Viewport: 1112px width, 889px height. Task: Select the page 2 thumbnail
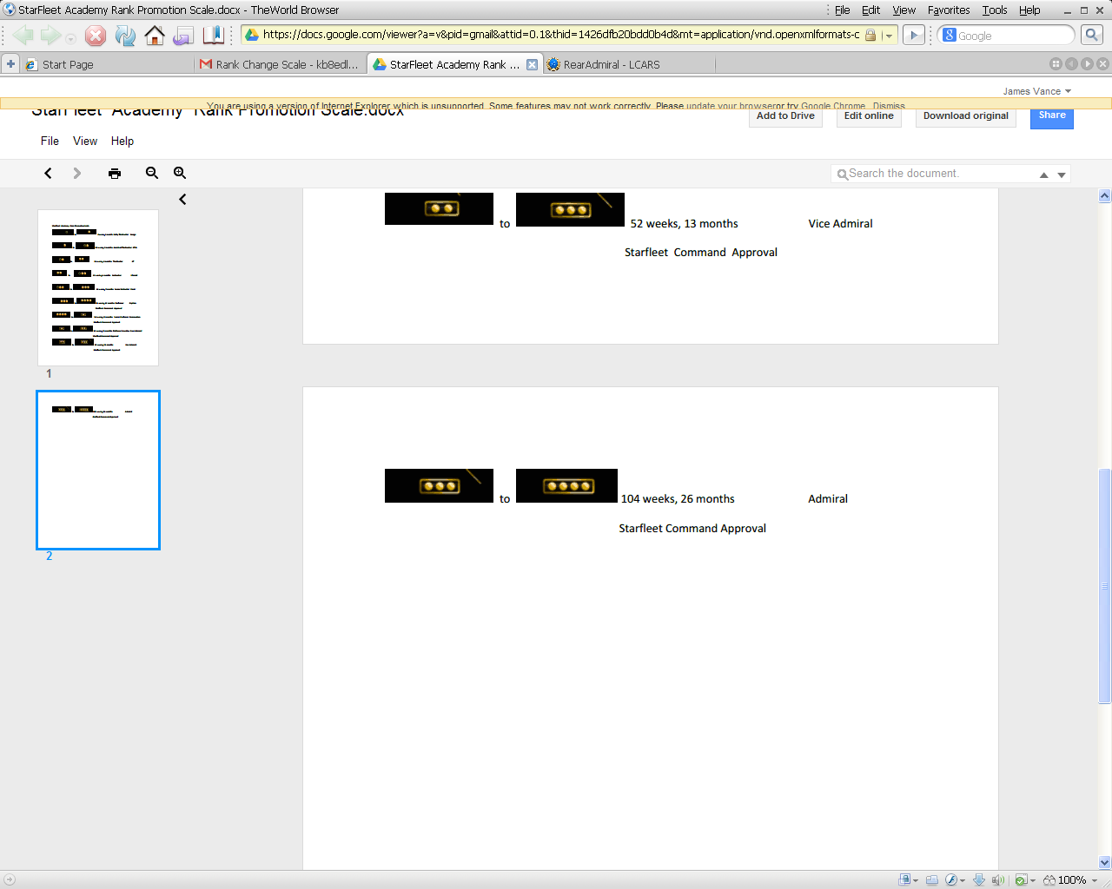pyautogui.click(x=98, y=470)
